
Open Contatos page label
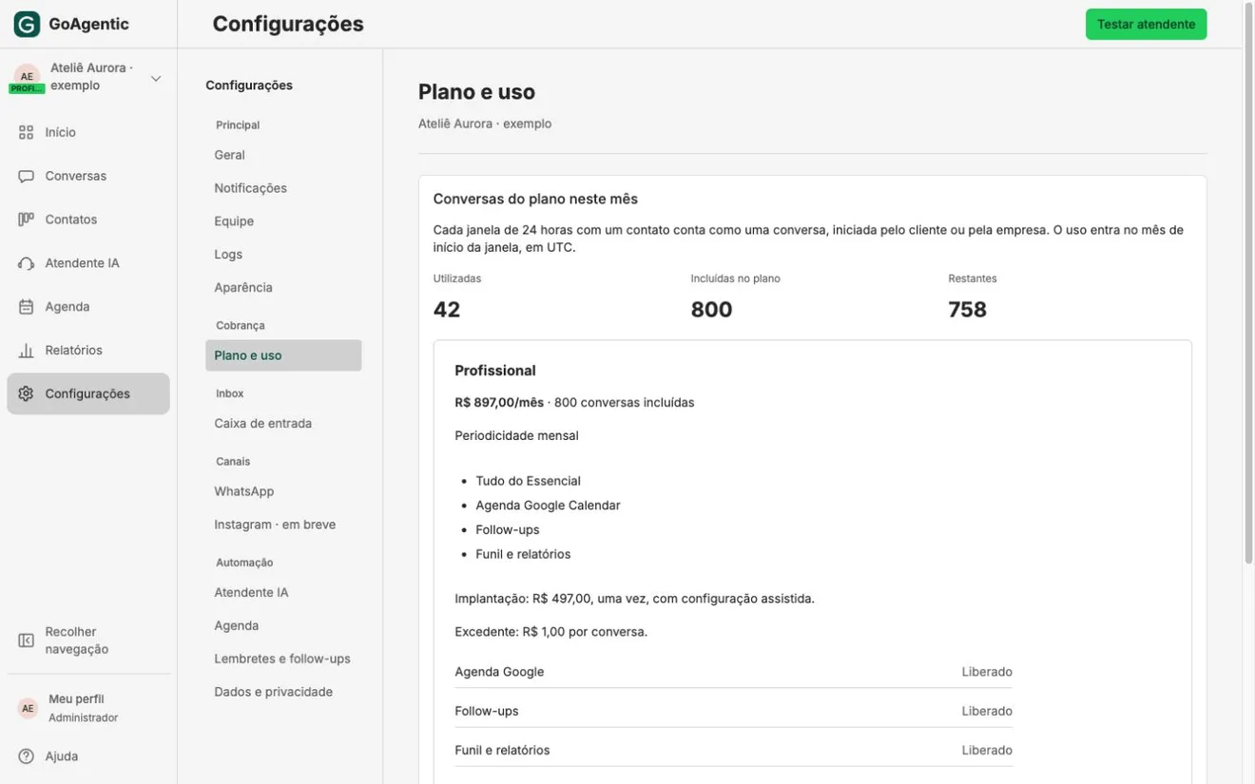pyautogui.click(x=71, y=220)
